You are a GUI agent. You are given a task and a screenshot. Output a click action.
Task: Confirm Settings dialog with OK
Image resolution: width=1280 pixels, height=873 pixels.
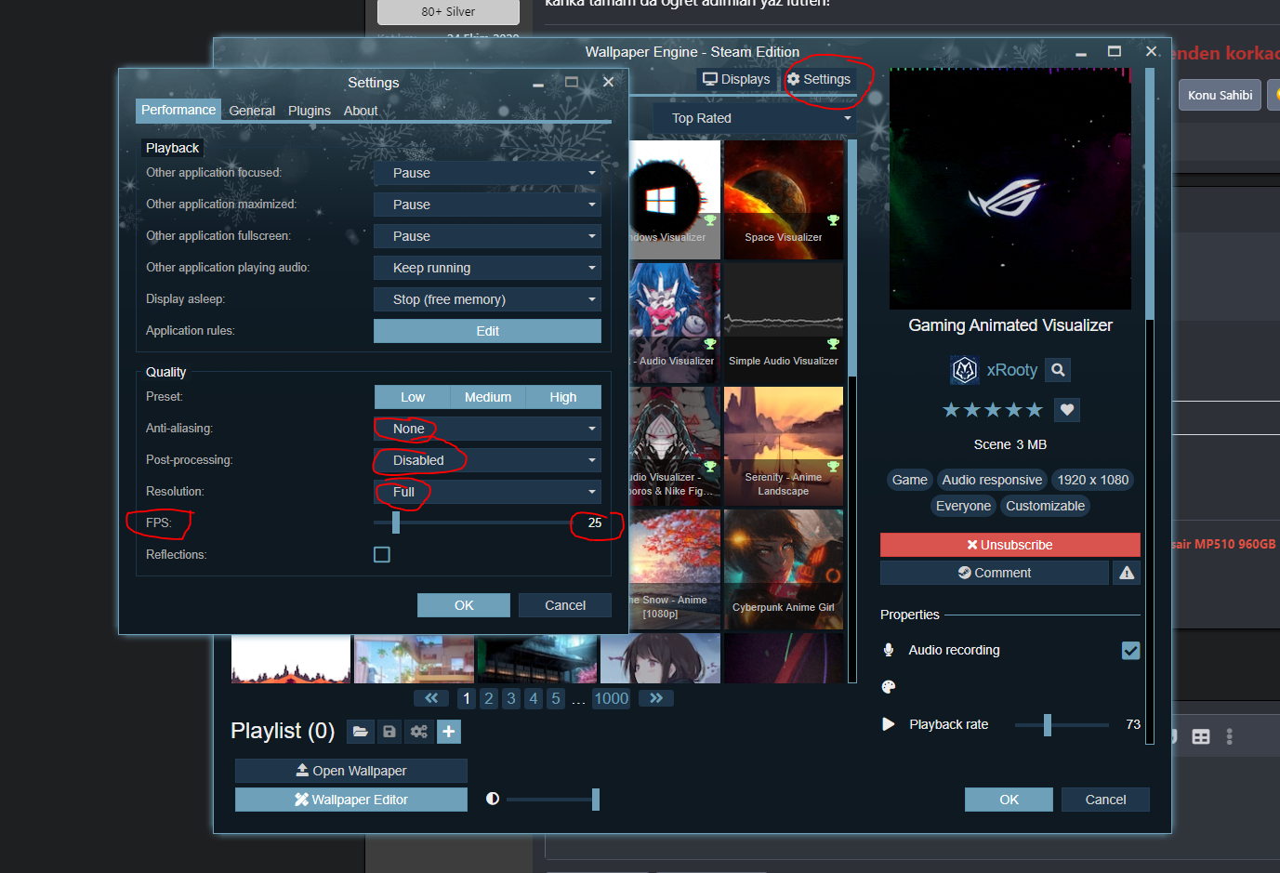(x=464, y=605)
